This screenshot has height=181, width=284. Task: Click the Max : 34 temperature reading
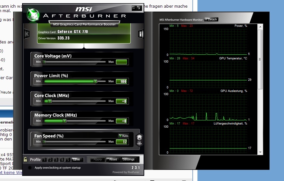pos(188,58)
